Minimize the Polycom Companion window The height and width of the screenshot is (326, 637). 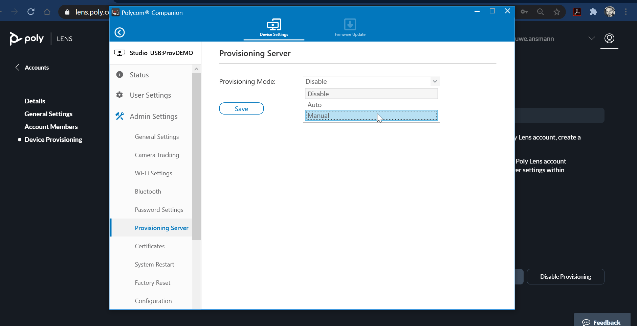coord(477,11)
